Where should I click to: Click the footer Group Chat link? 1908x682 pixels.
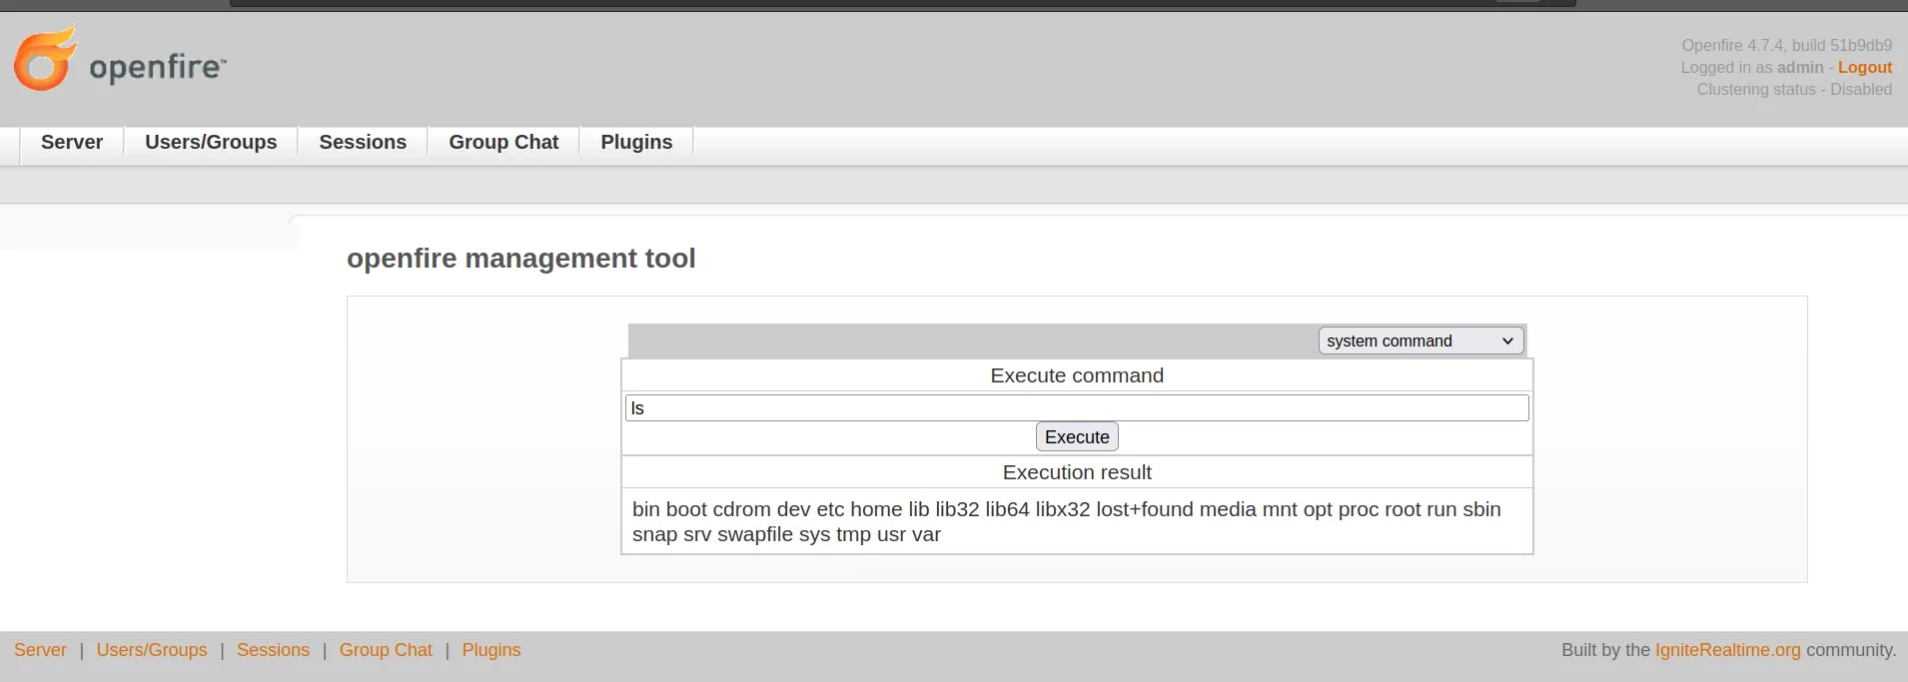[x=386, y=650]
